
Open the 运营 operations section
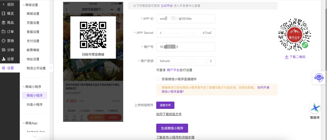(x=10, y=59)
